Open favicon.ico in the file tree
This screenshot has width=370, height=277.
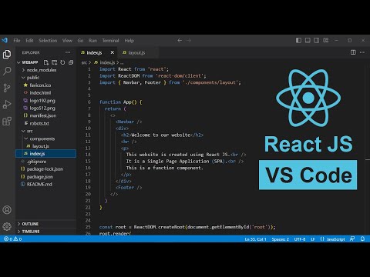(x=40, y=85)
